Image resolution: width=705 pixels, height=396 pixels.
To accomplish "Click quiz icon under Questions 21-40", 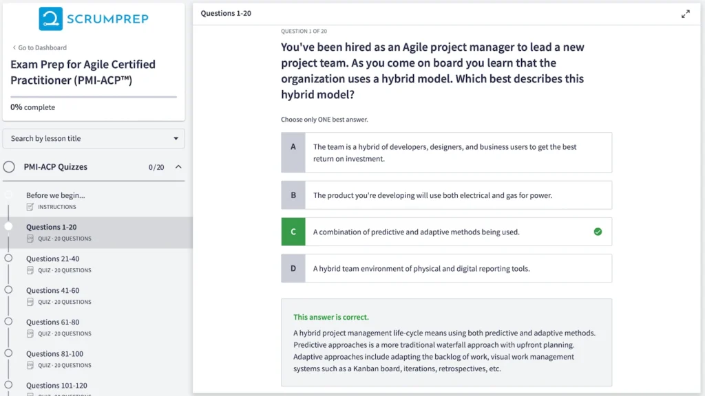I will point(30,270).
